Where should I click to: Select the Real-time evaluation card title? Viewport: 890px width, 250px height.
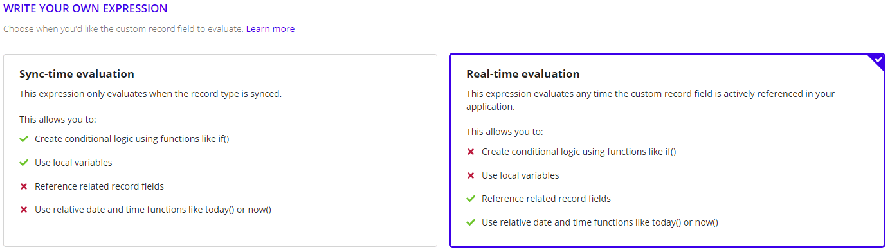pos(523,74)
